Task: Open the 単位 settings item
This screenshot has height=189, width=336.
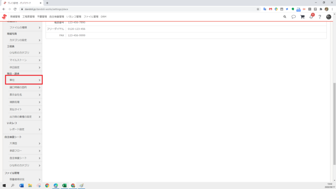Action: coord(24,80)
